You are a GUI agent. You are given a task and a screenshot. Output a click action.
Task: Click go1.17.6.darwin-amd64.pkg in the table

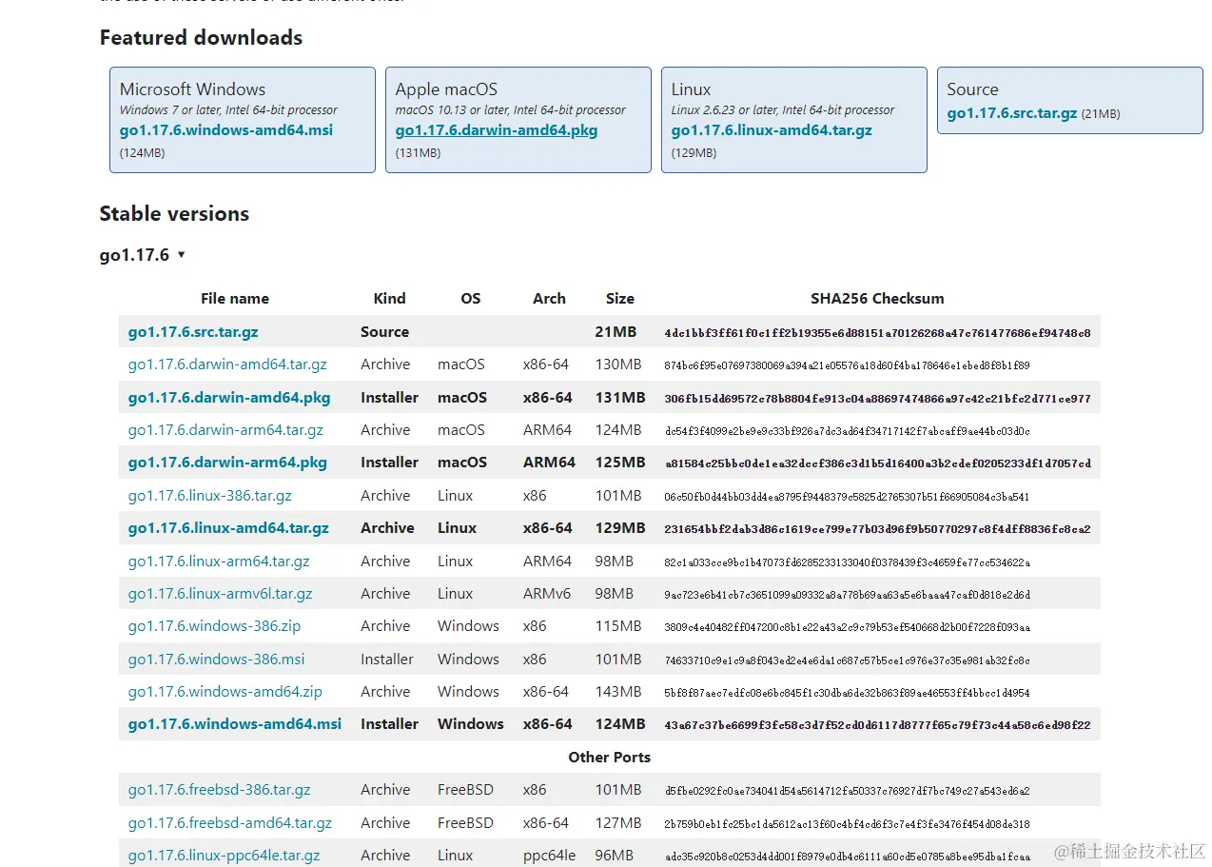(229, 398)
